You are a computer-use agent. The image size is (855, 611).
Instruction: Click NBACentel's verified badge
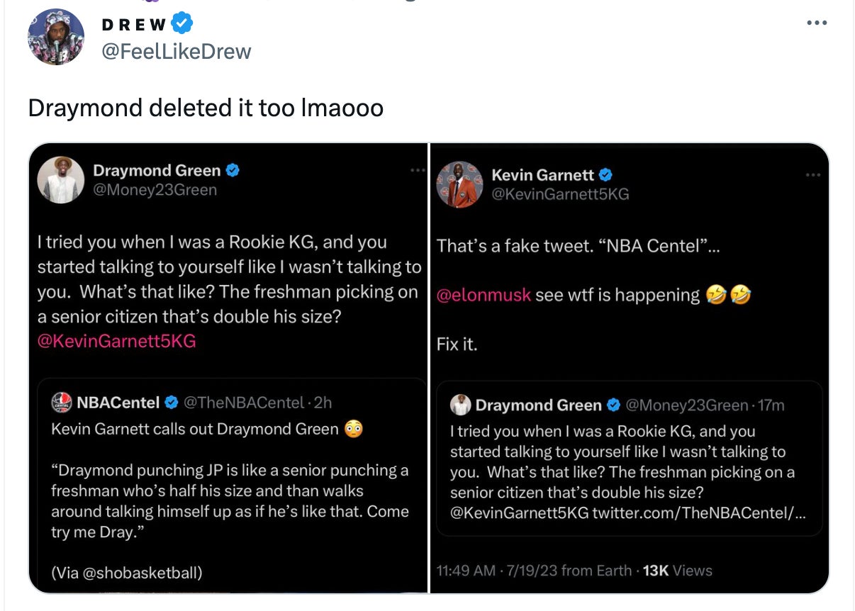tap(171, 403)
